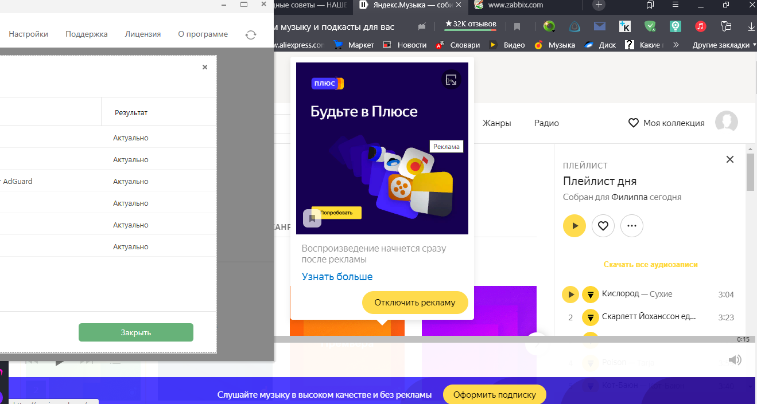Open the Видео bookmark
Image resolution: width=757 pixels, height=404 pixels.
pyautogui.click(x=507, y=45)
